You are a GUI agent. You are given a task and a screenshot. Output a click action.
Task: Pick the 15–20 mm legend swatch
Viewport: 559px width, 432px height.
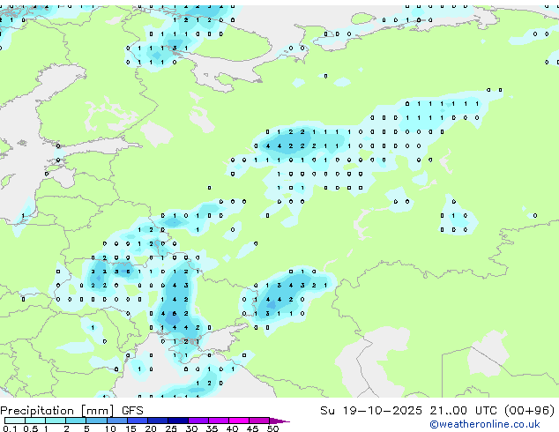[x=138, y=421]
